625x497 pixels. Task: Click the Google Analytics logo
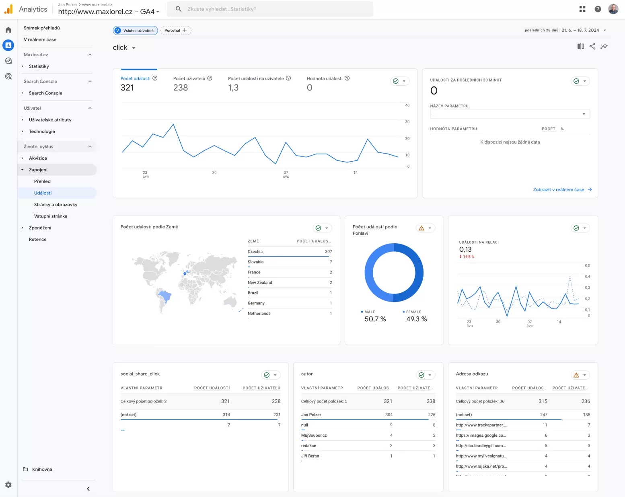click(8, 9)
